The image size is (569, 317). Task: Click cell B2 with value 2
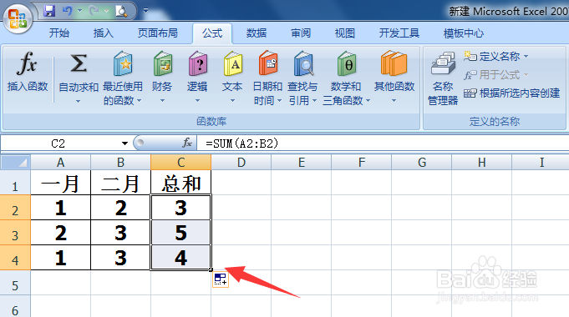pyautogui.click(x=121, y=208)
